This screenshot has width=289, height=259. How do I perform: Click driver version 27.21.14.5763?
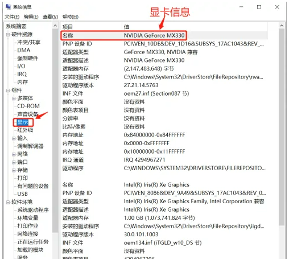pos(141,85)
